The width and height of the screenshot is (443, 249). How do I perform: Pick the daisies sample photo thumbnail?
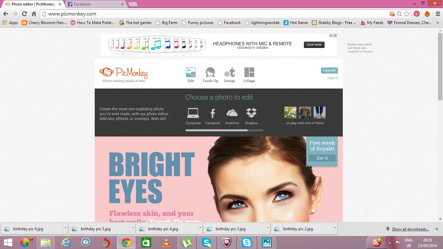click(x=290, y=113)
